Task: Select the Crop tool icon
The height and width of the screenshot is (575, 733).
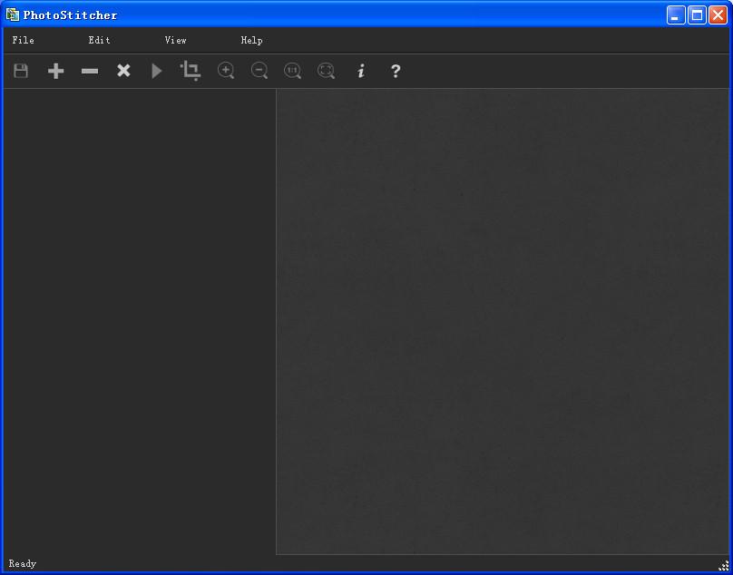Action: pyautogui.click(x=191, y=71)
